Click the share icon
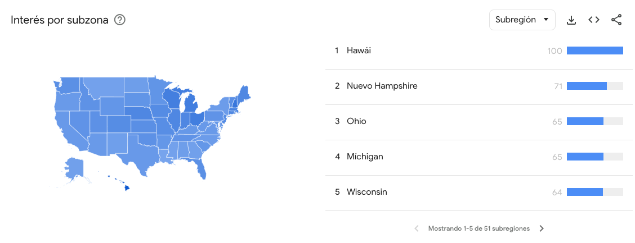This screenshot has height=243, width=635. point(616,20)
